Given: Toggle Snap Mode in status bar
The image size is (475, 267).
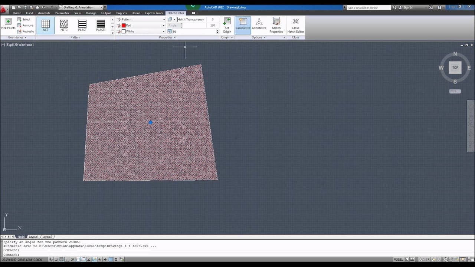Looking at the screenshot, I should click(56, 260).
